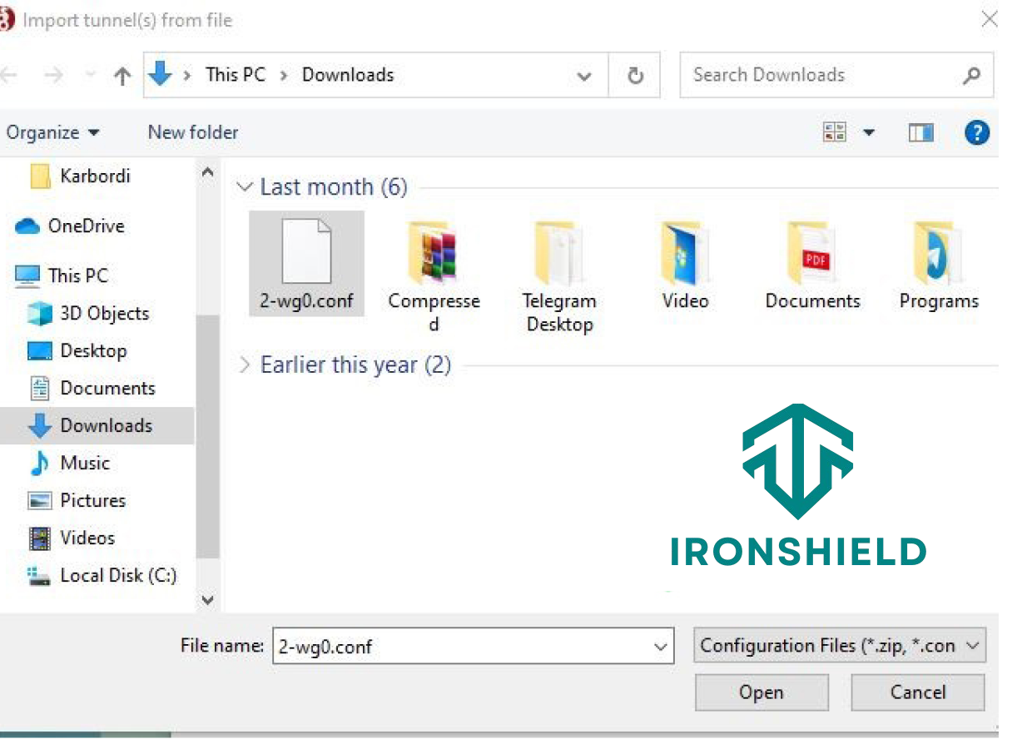Viewport: 1012px width, 754px height.
Task: Open the Configuration Files type dropdown
Action: coord(840,646)
